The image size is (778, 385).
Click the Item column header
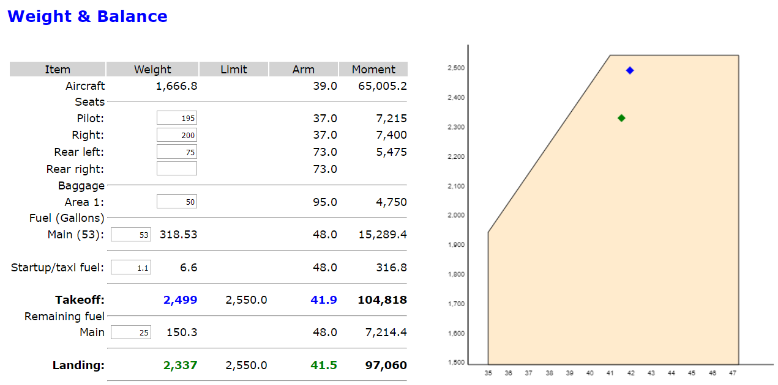[x=58, y=70]
